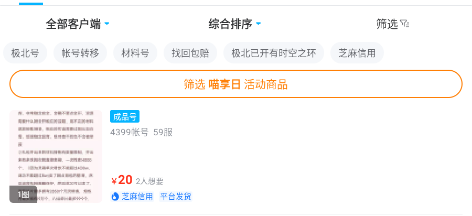The width and height of the screenshot is (472, 216).
Task: Open the 筛选 funnel filter icon
Action: tap(404, 24)
